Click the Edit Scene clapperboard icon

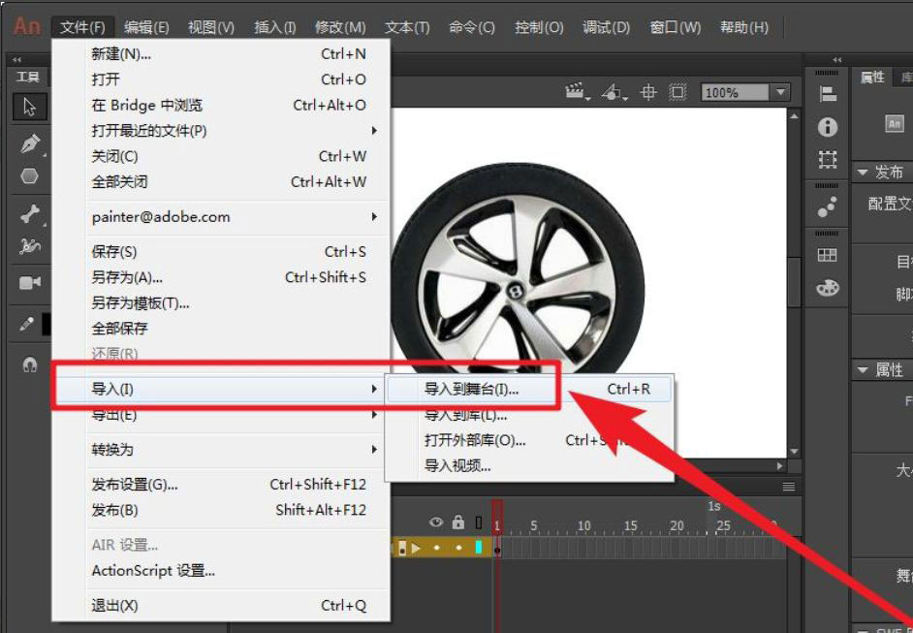(576, 91)
